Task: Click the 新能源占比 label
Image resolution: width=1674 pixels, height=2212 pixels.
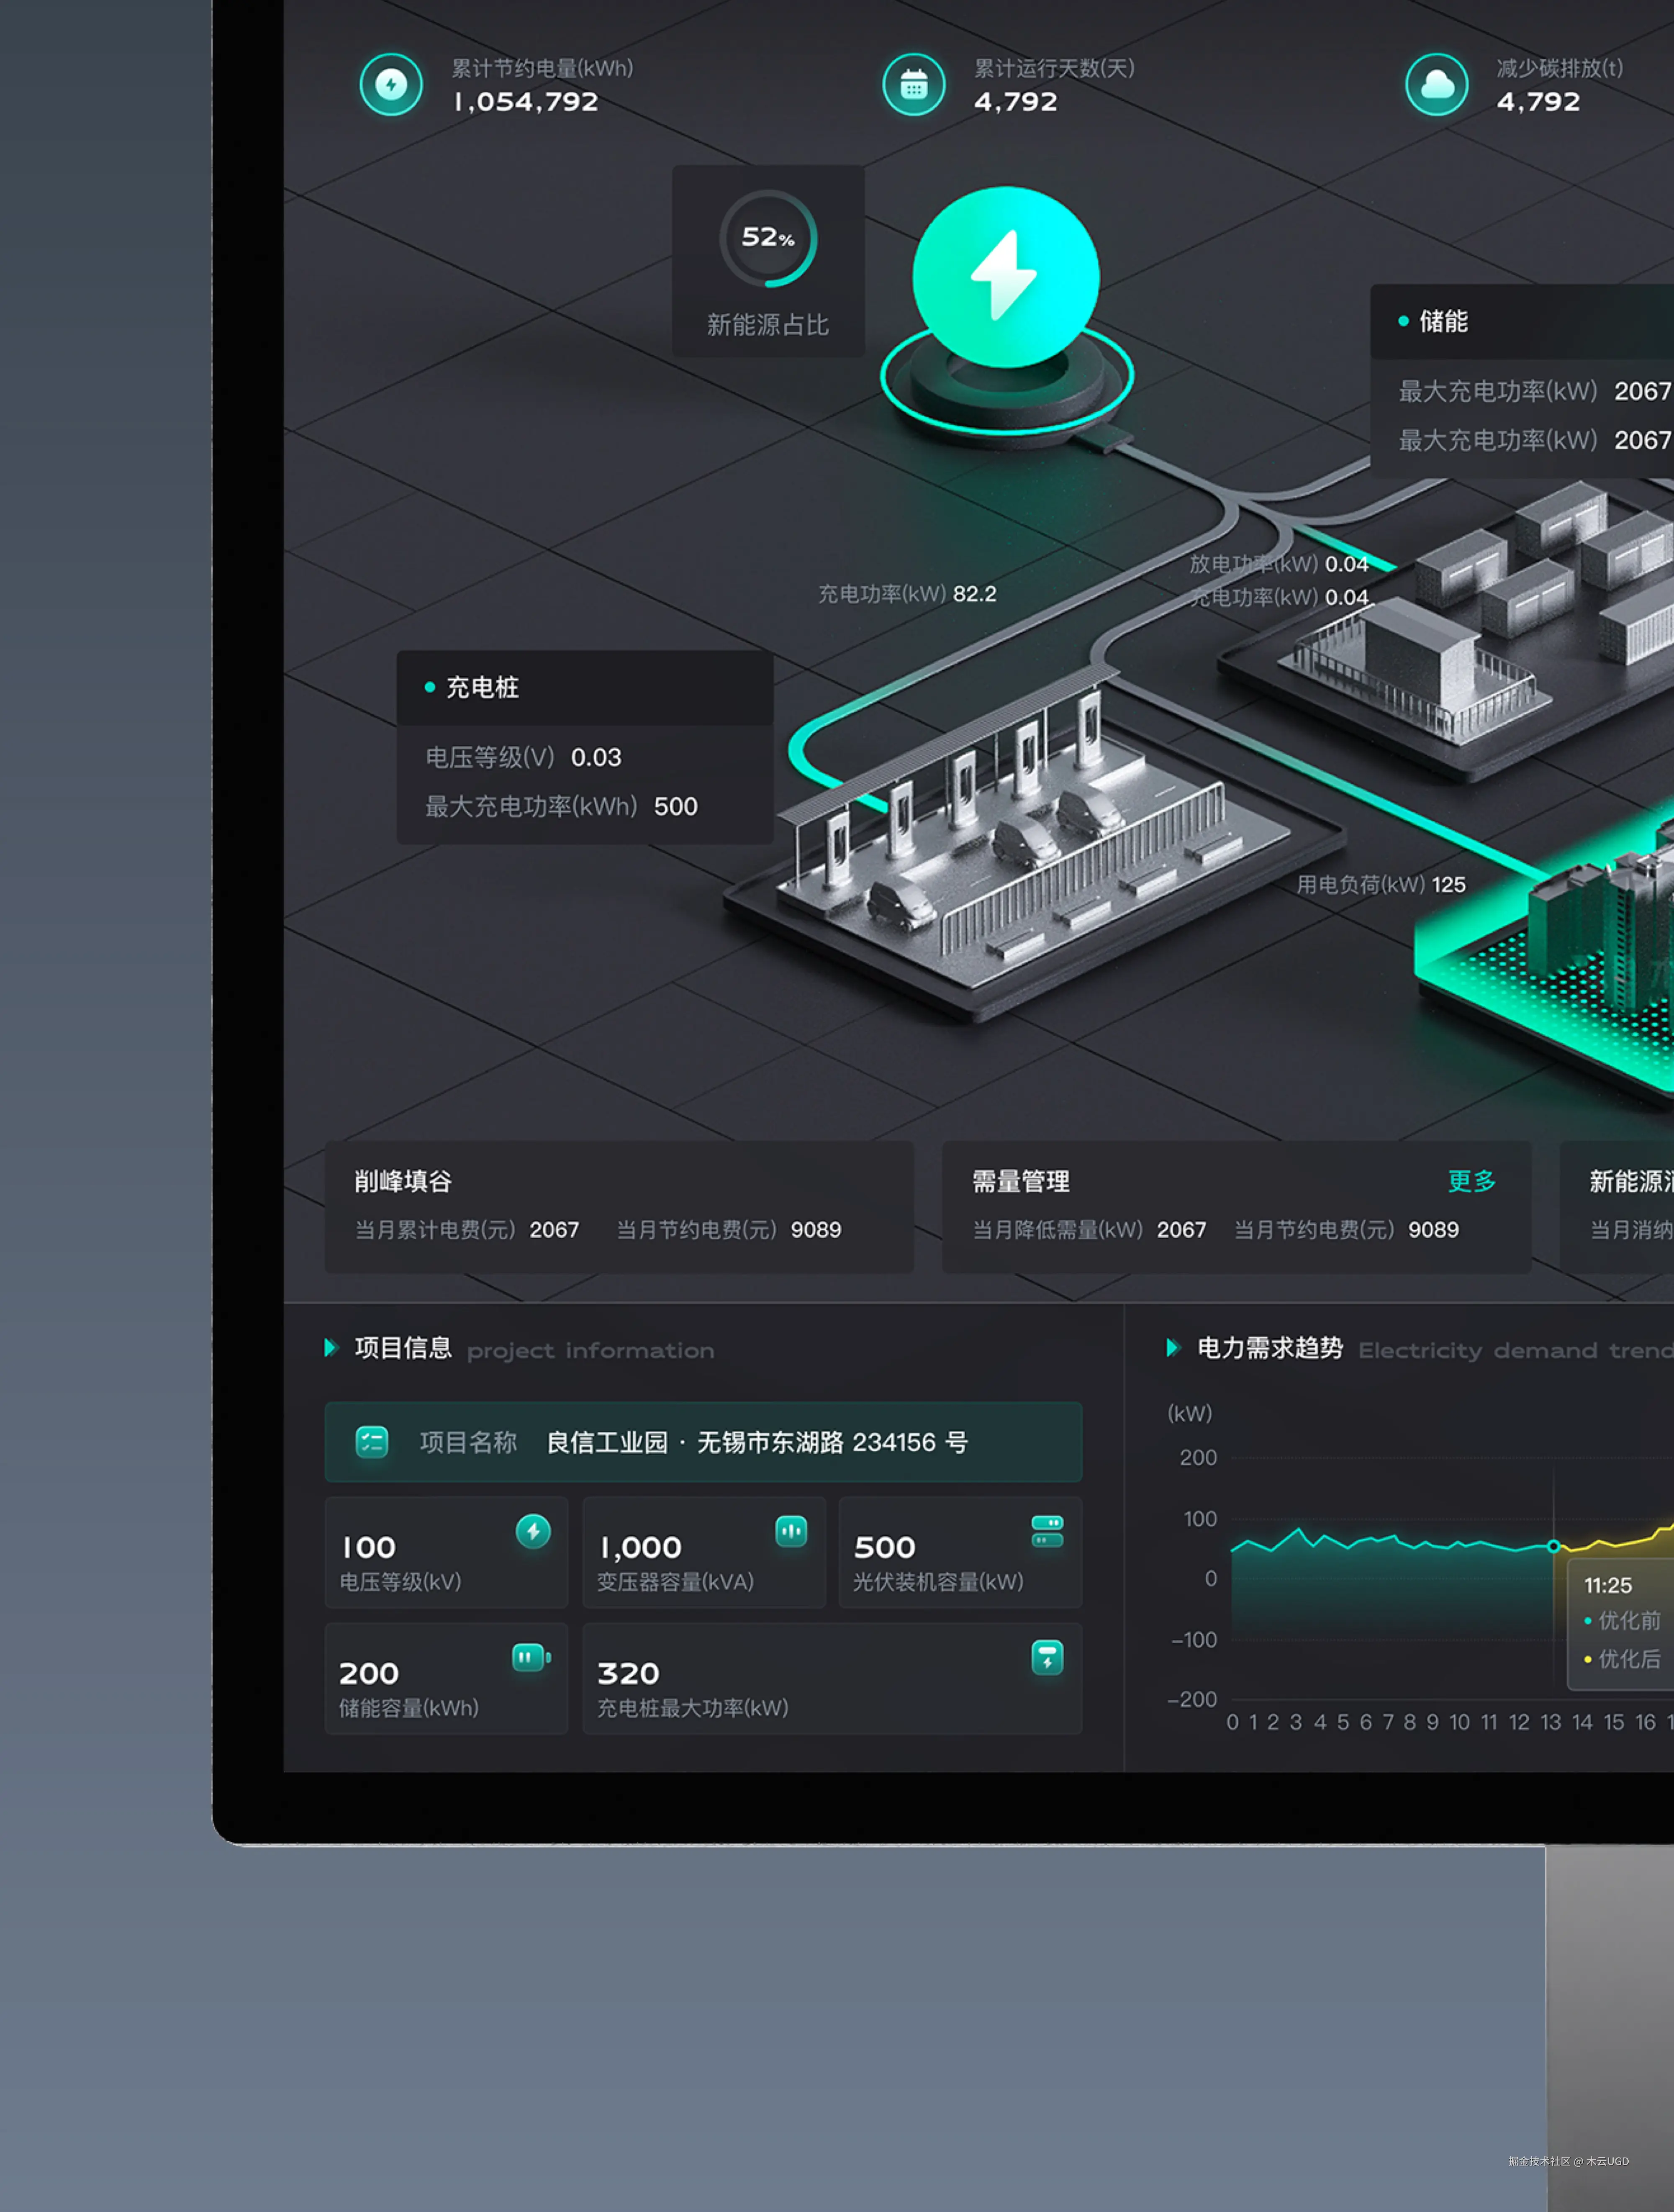Action: [768, 325]
